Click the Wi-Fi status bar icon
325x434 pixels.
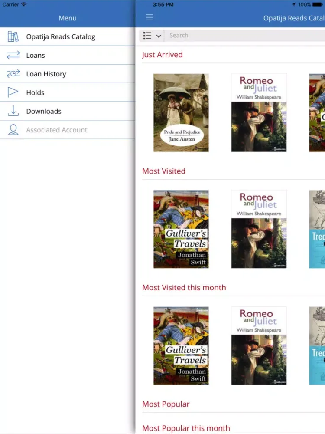[x=24, y=4]
